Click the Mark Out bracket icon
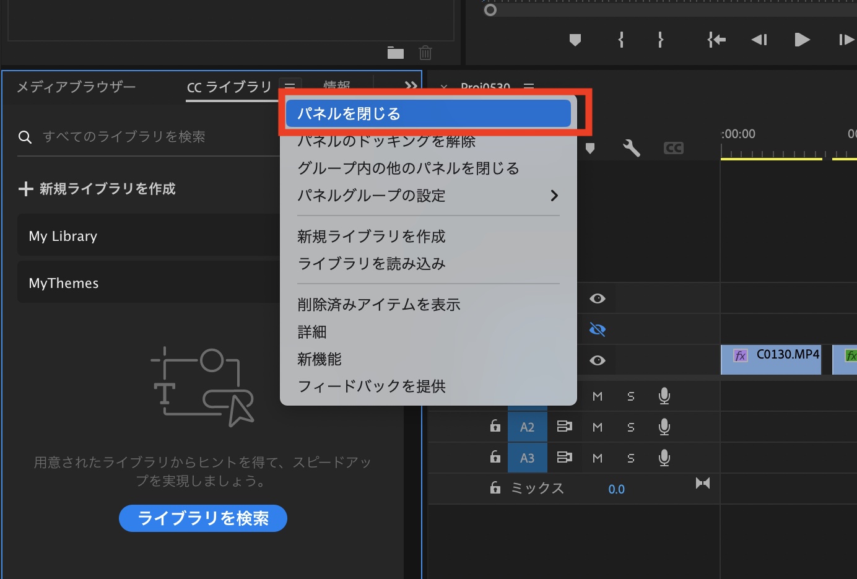Screen dimensions: 857x579 click(661, 40)
